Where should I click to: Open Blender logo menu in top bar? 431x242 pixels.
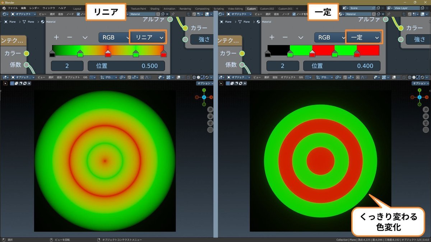4,8
